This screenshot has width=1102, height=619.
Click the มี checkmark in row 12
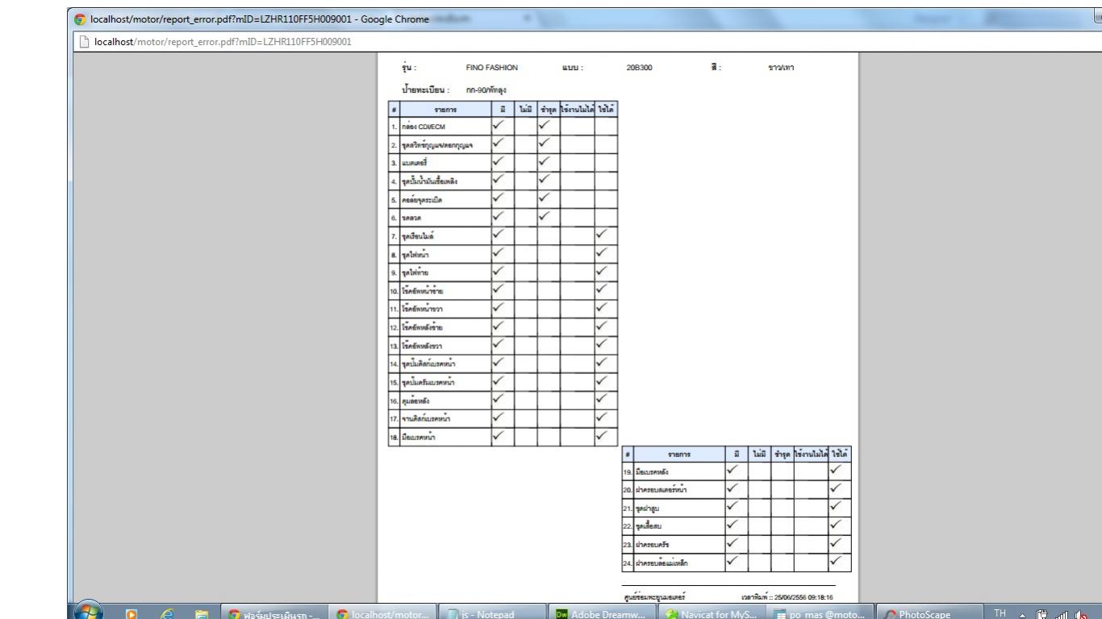pyautogui.click(x=497, y=325)
